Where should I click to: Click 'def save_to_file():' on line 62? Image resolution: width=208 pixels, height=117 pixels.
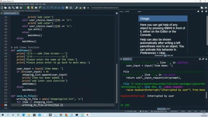pos(24,96)
